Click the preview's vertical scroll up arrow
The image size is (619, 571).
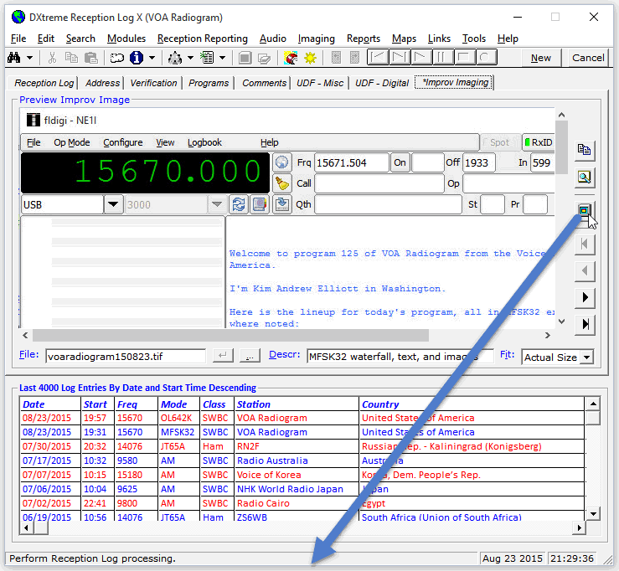[561, 115]
